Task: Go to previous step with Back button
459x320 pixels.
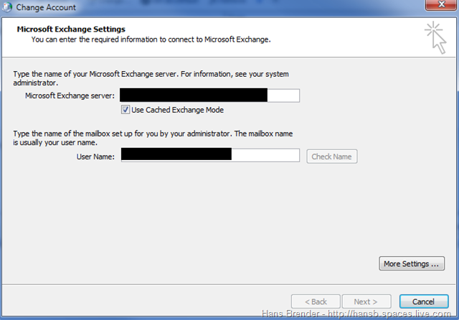Action: tap(314, 301)
